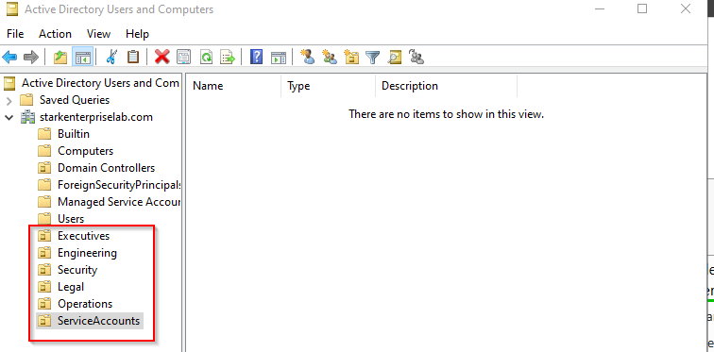Click the blue Help question mark icon
Image resolution: width=714 pixels, height=352 pixels.
pyautogui.click(x=256, y=57)
